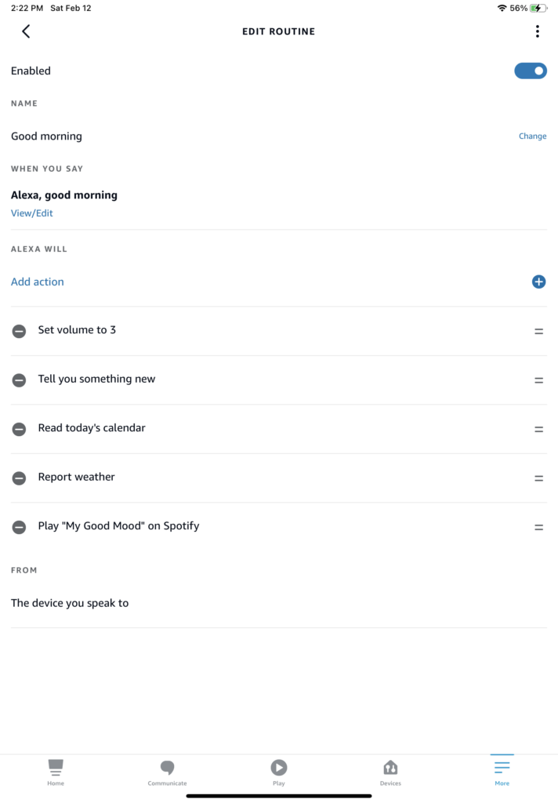Open View/Edit for the voice phrase
This screenshot has height=803, width=558.
pos(32,213)
